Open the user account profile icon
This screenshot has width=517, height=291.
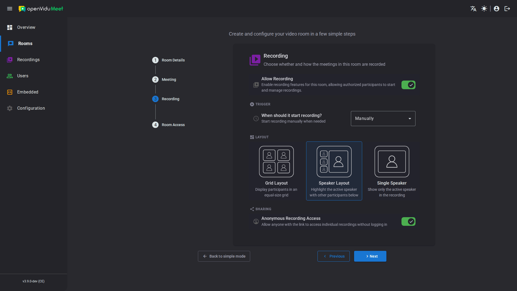(x=497, y=9)
